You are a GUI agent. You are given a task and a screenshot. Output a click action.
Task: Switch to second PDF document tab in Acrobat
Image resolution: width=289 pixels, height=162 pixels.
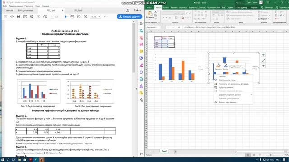78,10
